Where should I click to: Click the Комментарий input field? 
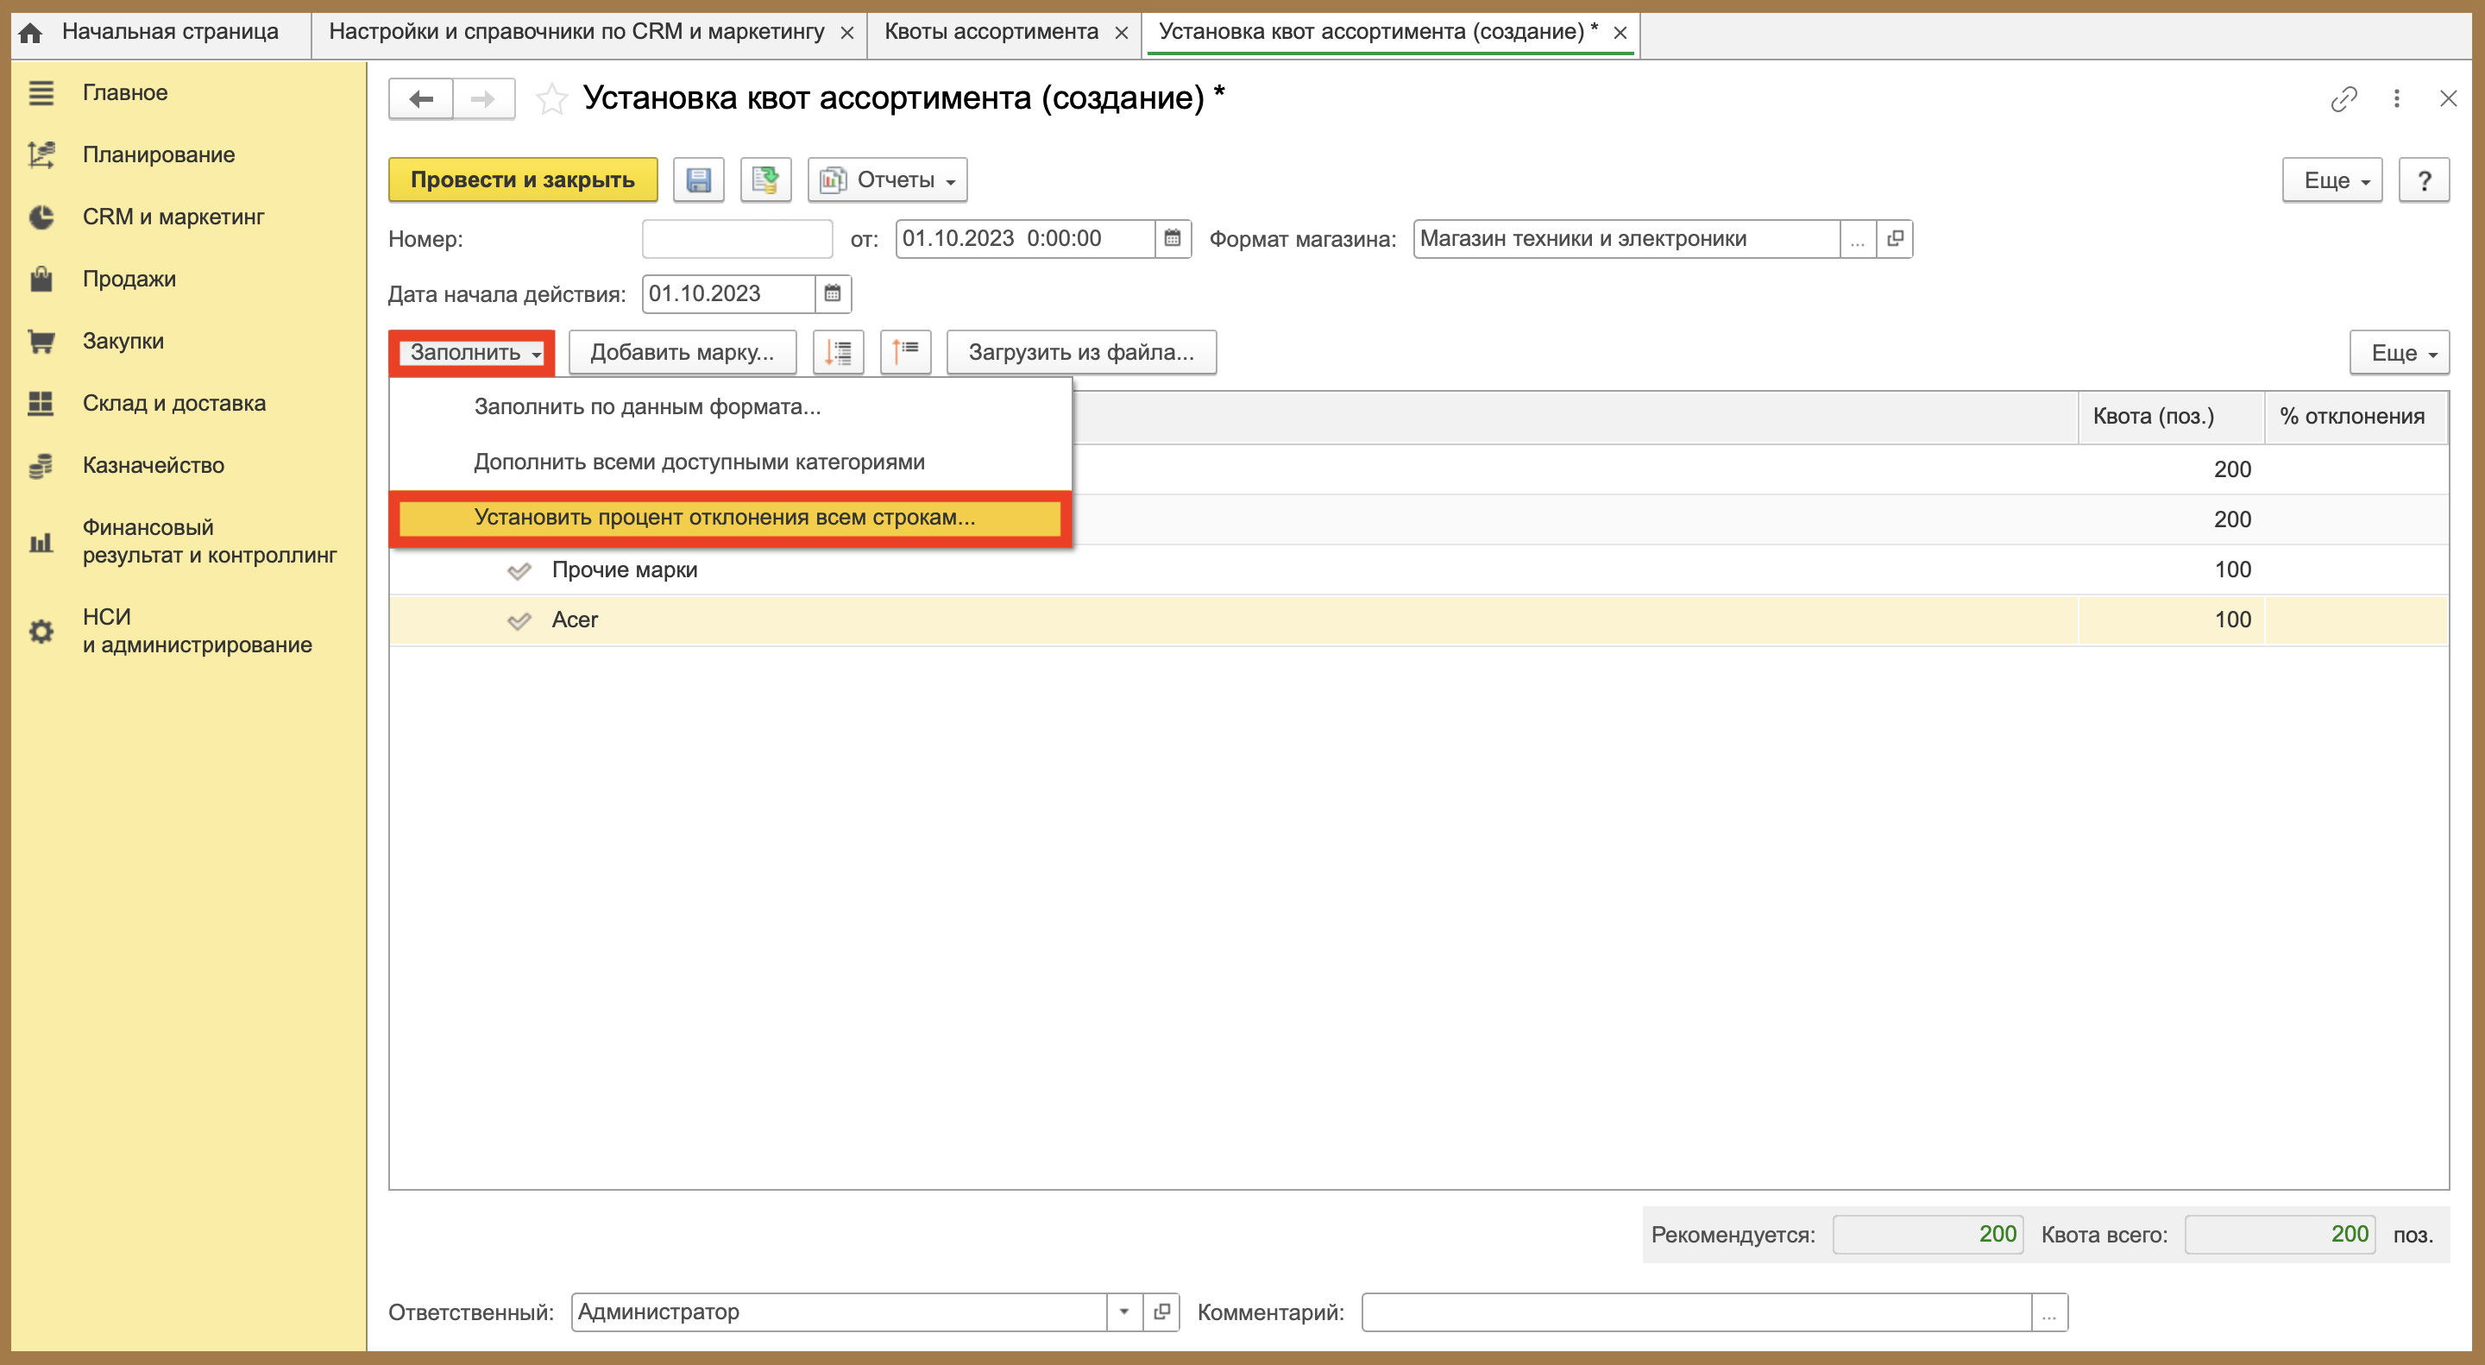1697,1312
